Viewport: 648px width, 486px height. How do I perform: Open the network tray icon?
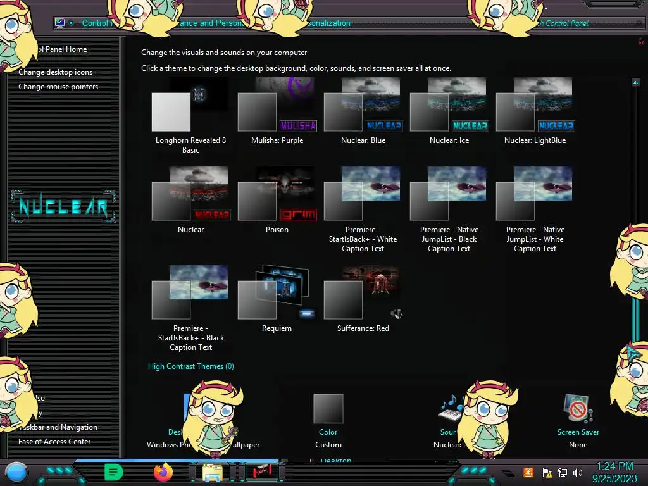click(x=562, y=472)
